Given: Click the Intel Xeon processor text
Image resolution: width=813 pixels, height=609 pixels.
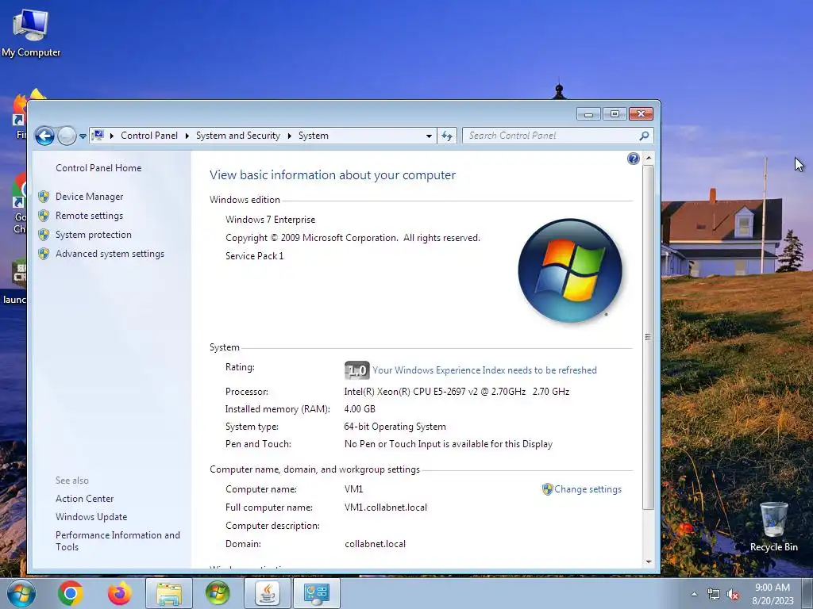Looking at the screenshot, I should tap(457, 392).
